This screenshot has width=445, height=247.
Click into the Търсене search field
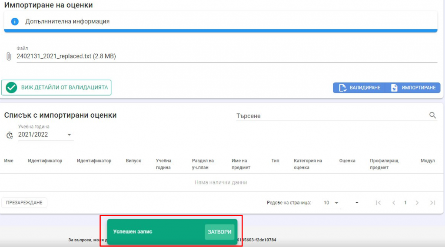click(x=330, y=116)
